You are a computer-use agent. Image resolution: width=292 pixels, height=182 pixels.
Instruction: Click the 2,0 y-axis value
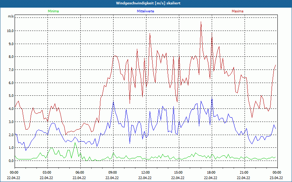[11, 135]
